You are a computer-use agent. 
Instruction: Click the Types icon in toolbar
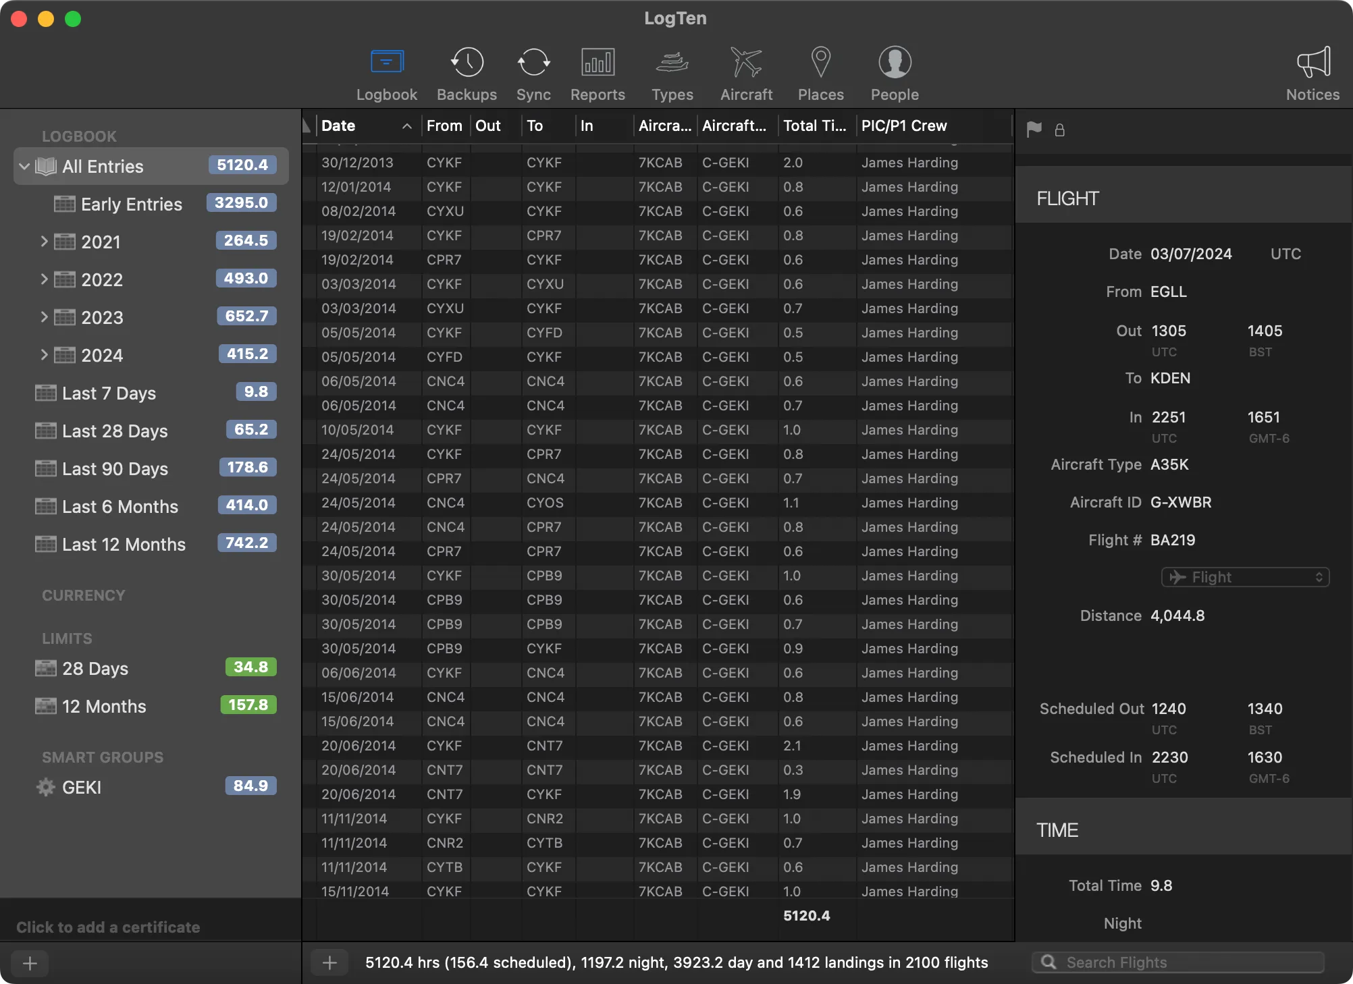pyautogui.click(x=671, y=70)
